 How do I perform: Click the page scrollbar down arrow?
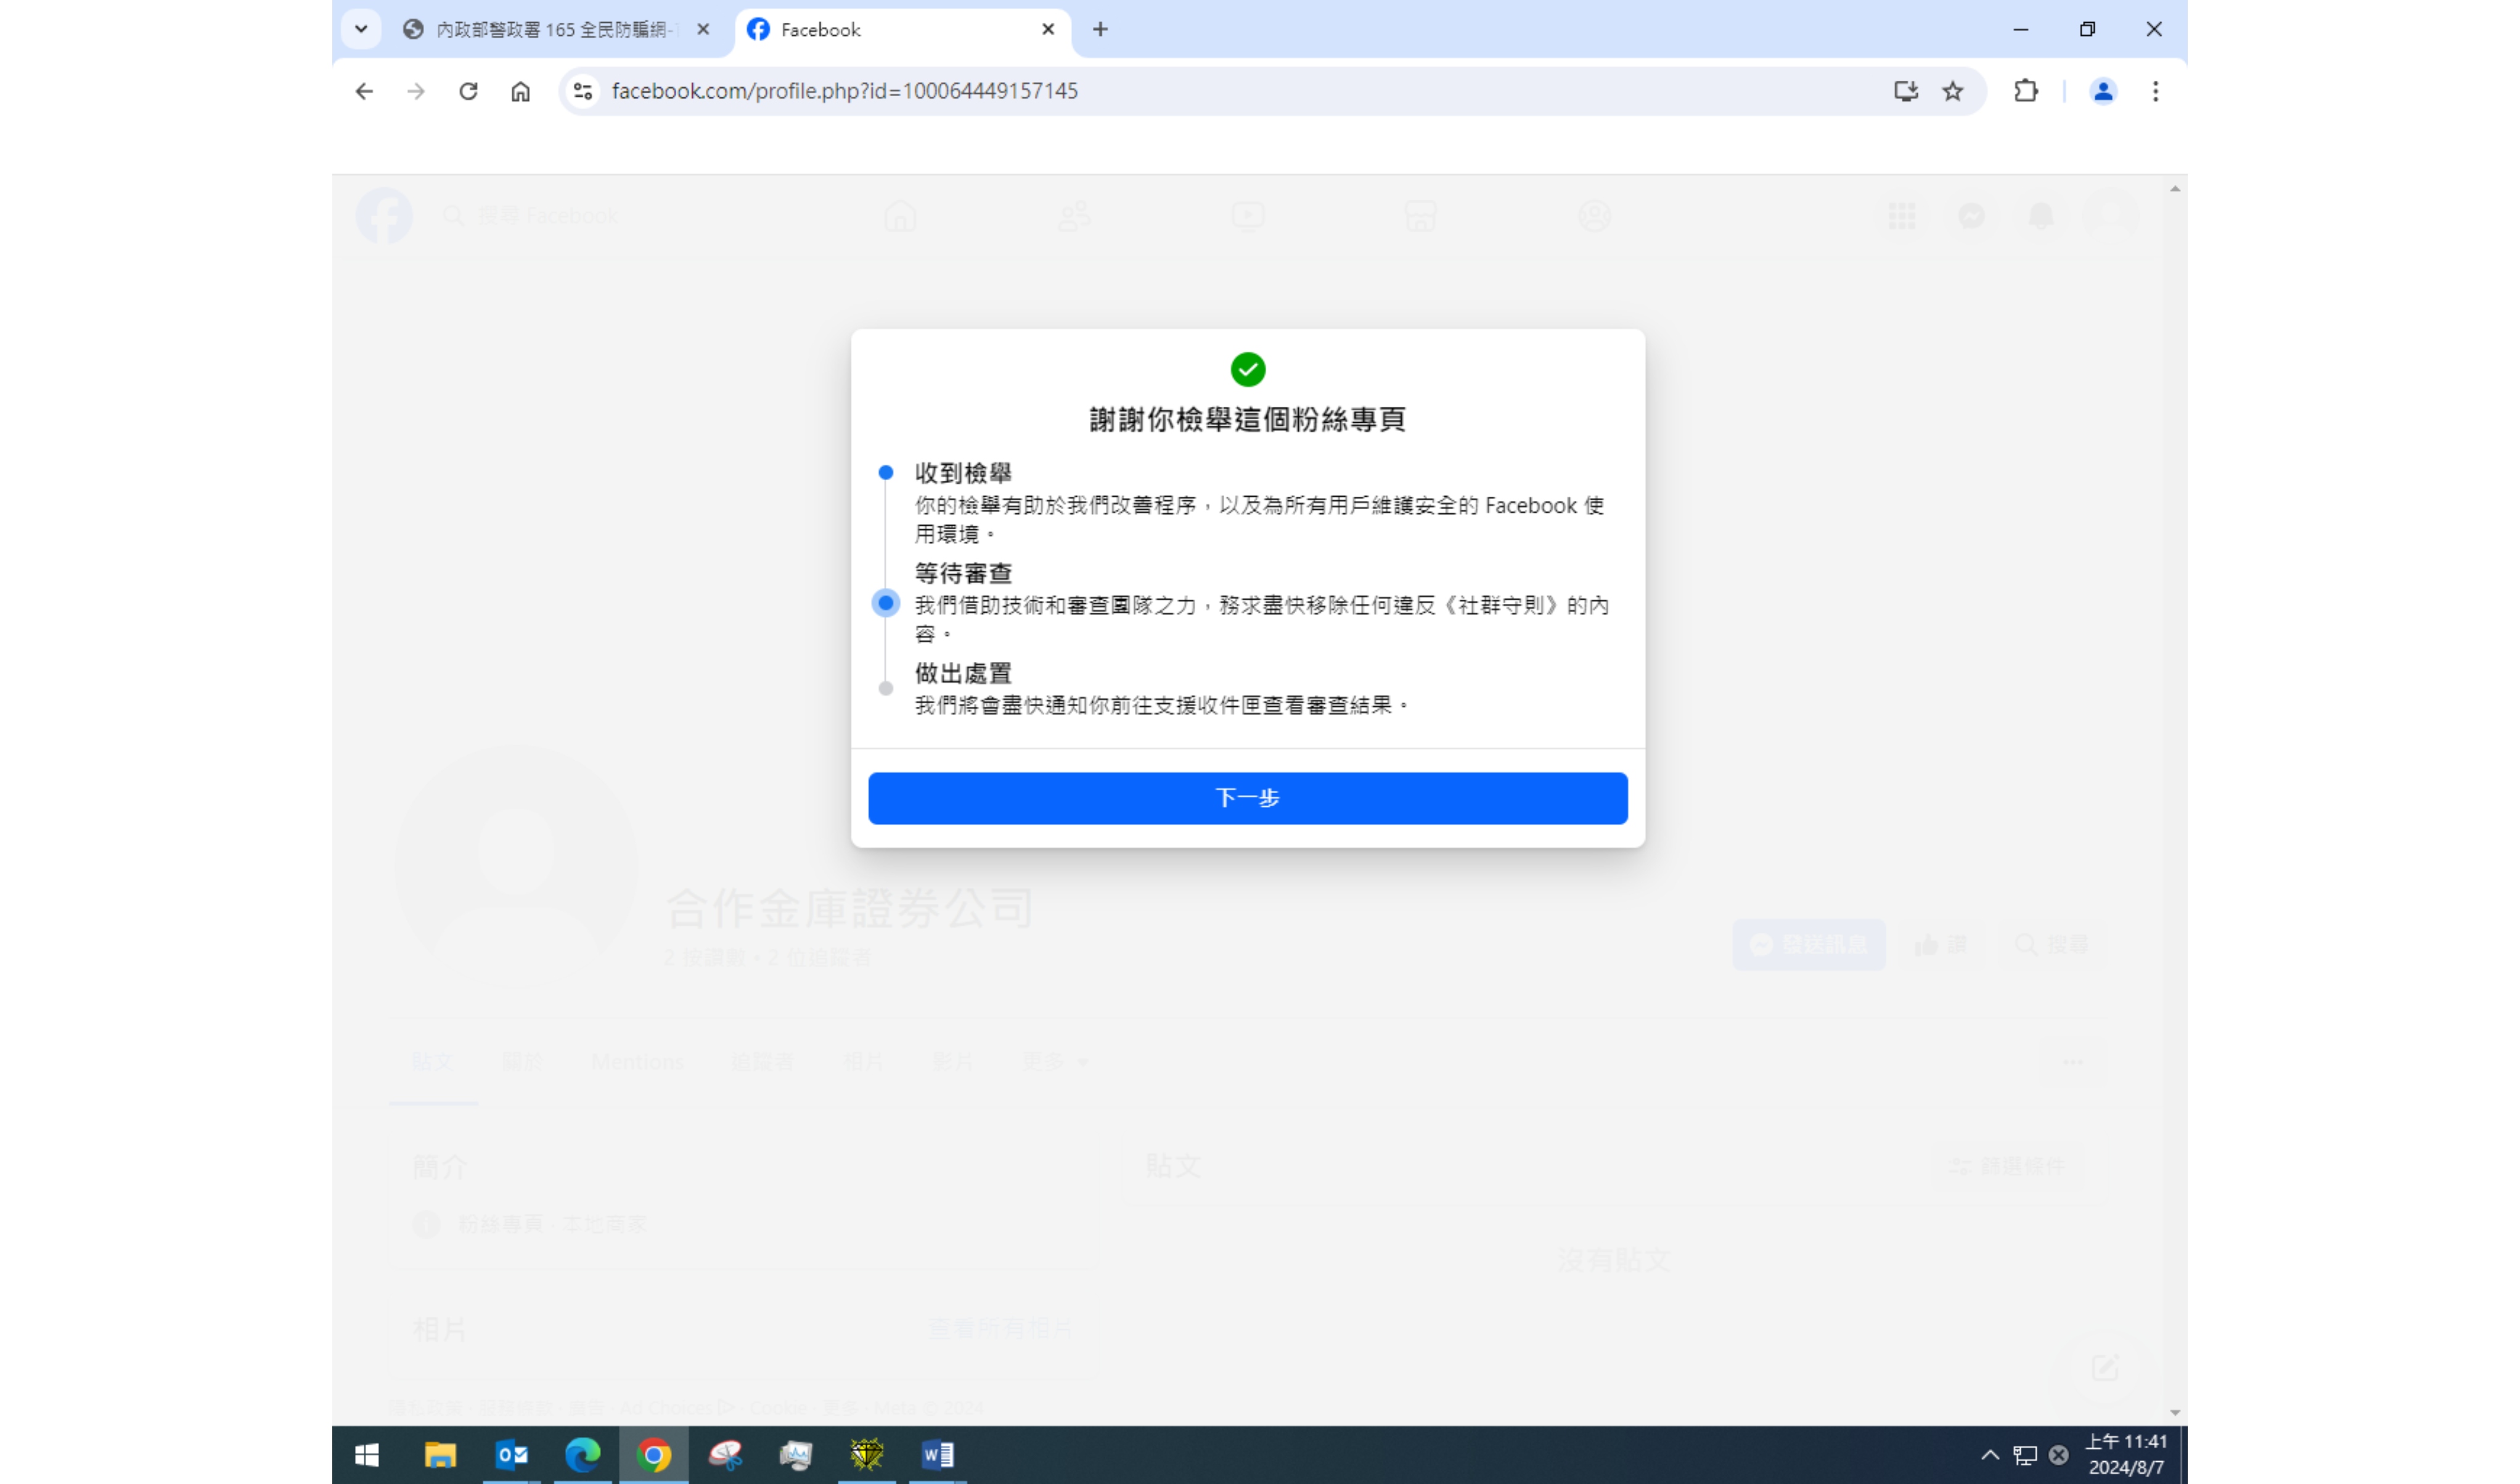tap(2175, 1413)
